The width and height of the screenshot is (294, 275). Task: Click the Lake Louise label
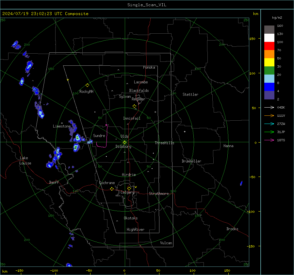pos(25,161)
